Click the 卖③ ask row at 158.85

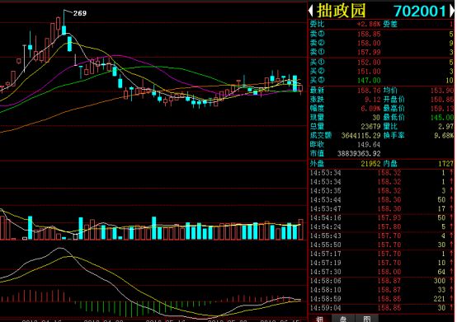[x=381, y=34]
